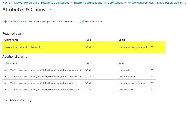Open the givenname claim entry
188x122 pixels.
[x=44, y=76]
